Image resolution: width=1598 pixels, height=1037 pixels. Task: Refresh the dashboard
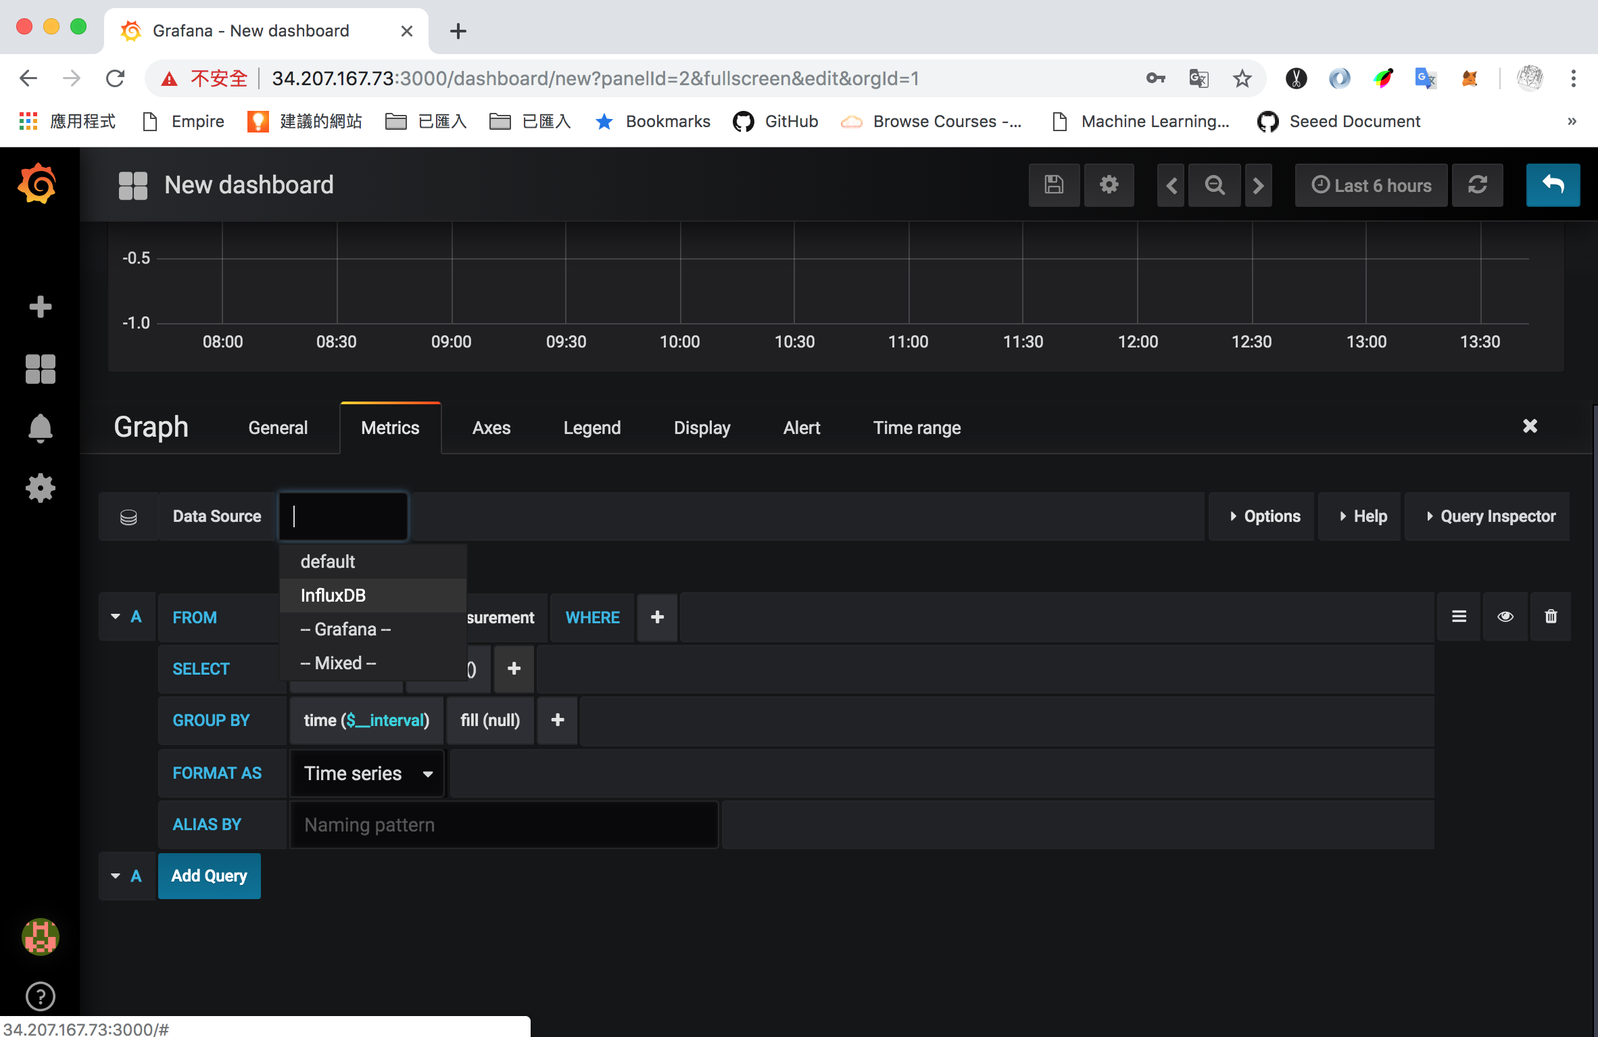tap(1478, 185)
